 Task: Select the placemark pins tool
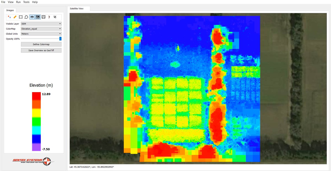pyautogui.click(x=9, y=17)
